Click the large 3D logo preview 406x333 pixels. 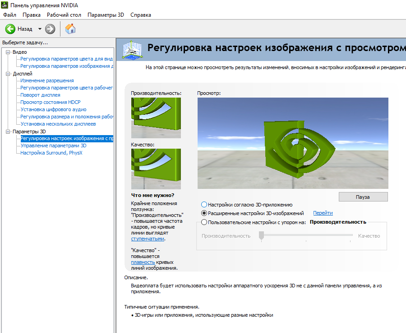point(293,143)
